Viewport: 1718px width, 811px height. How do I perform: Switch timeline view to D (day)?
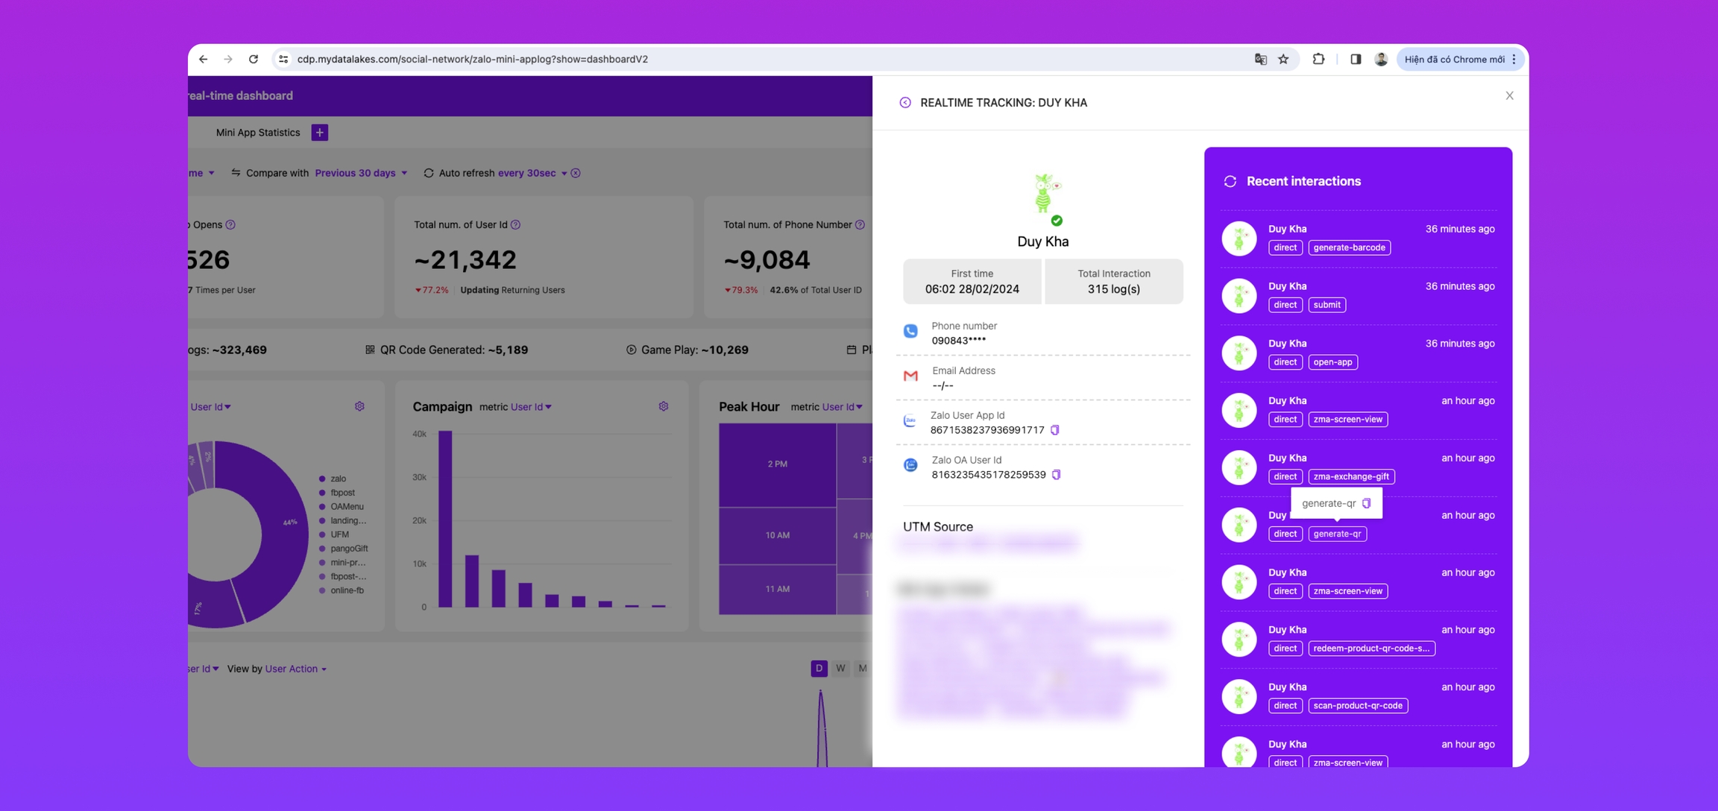pos(819,668)
